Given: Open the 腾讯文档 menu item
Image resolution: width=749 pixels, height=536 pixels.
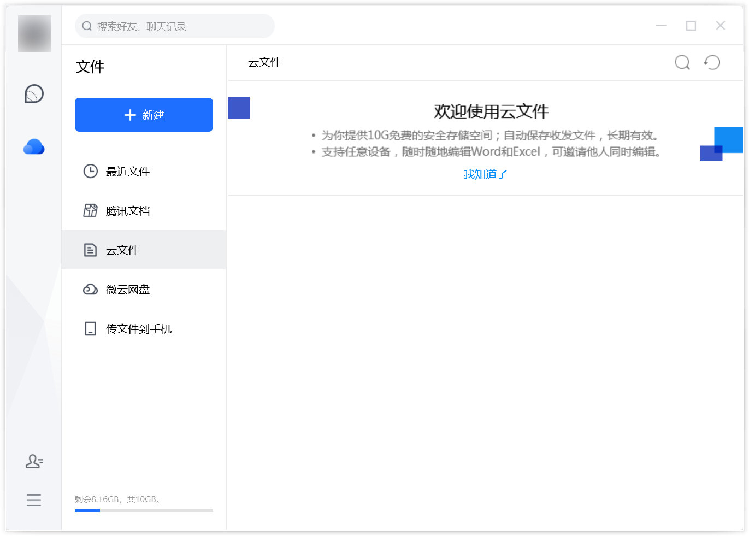Looking at the screenshot, I should click(x=128, y=211).
